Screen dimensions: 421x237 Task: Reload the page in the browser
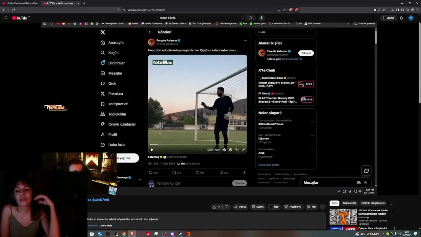coord(13,10)
